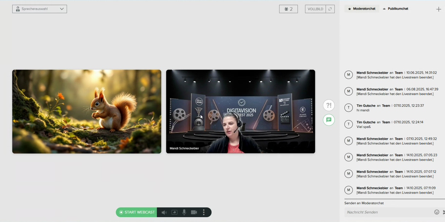The image size is (445, 222).
Task: Click the START WEBCAST button
Action: 137,212
